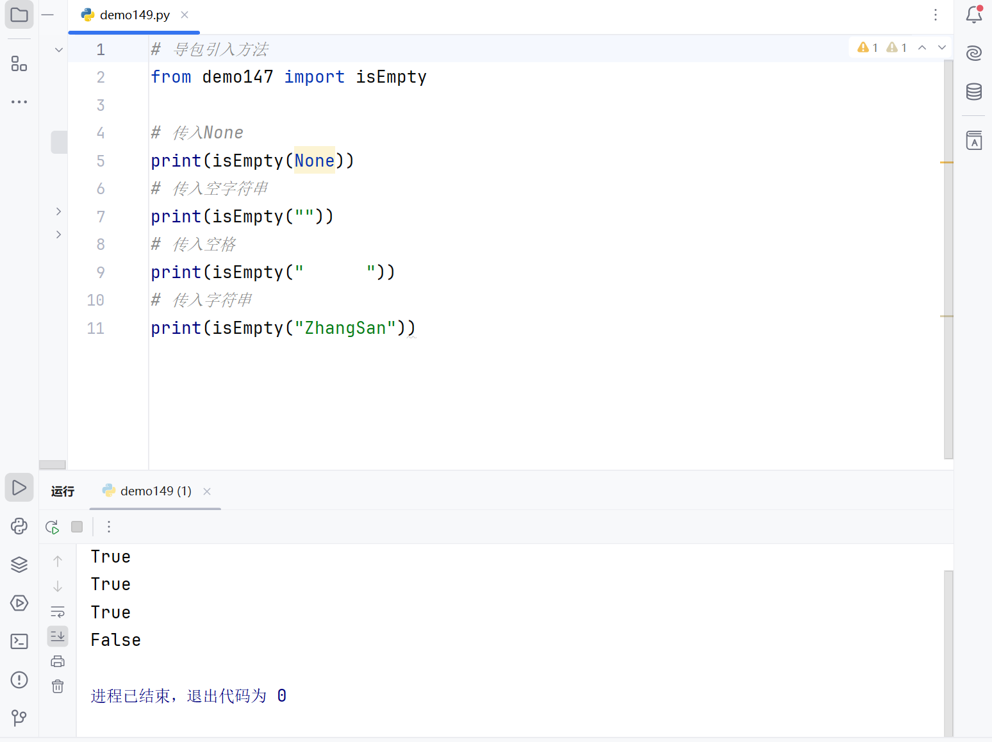This screenshot has height=742, width=992.
Task: Click line number 11 in the gutter
Action: click(95, 328)
